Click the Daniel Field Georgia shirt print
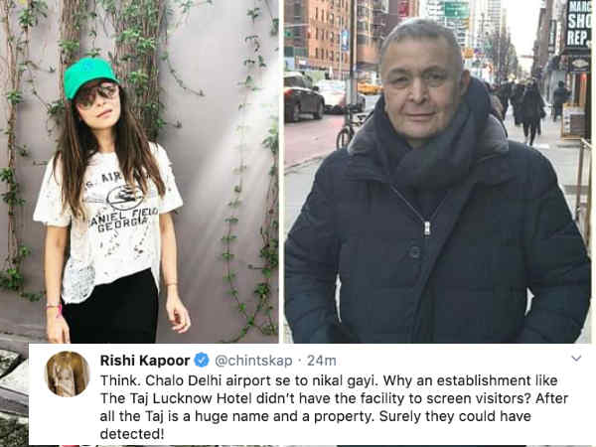 pyautogui.click(x=120, y=202)
